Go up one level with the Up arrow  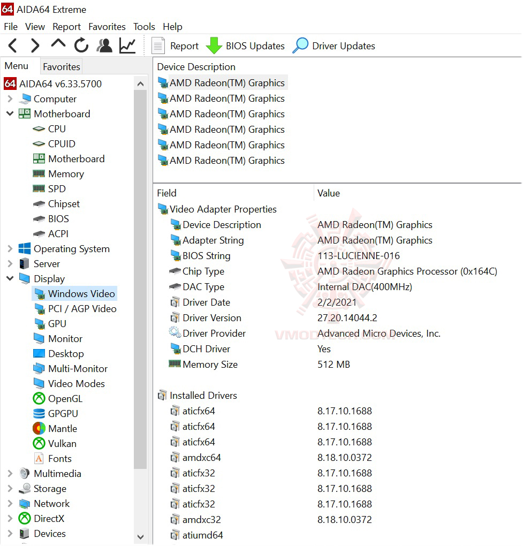[x=58, y=43]
